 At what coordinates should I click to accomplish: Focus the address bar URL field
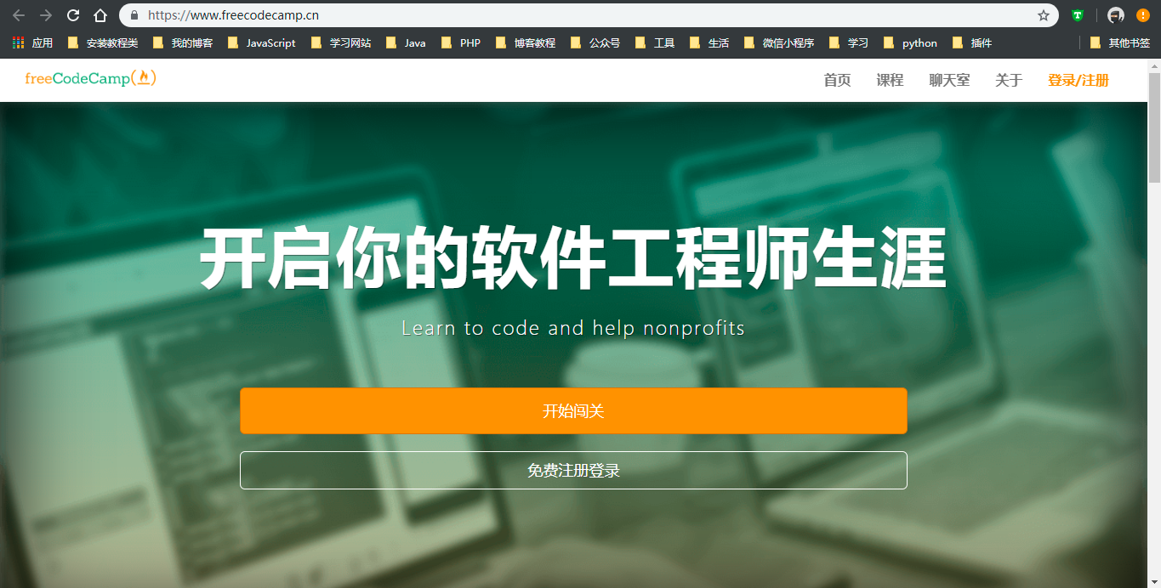coord(587,15)
